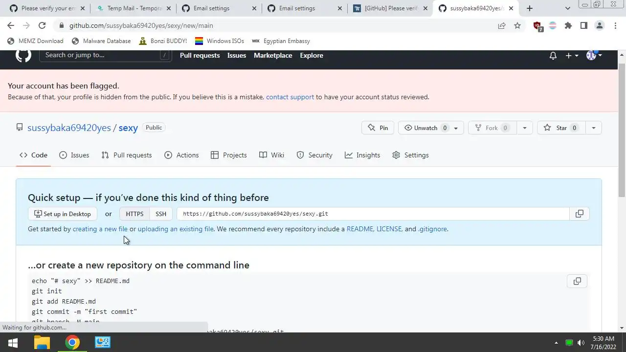
Task: Open the Chrome extensions puzzle icon
Action: 568,25
